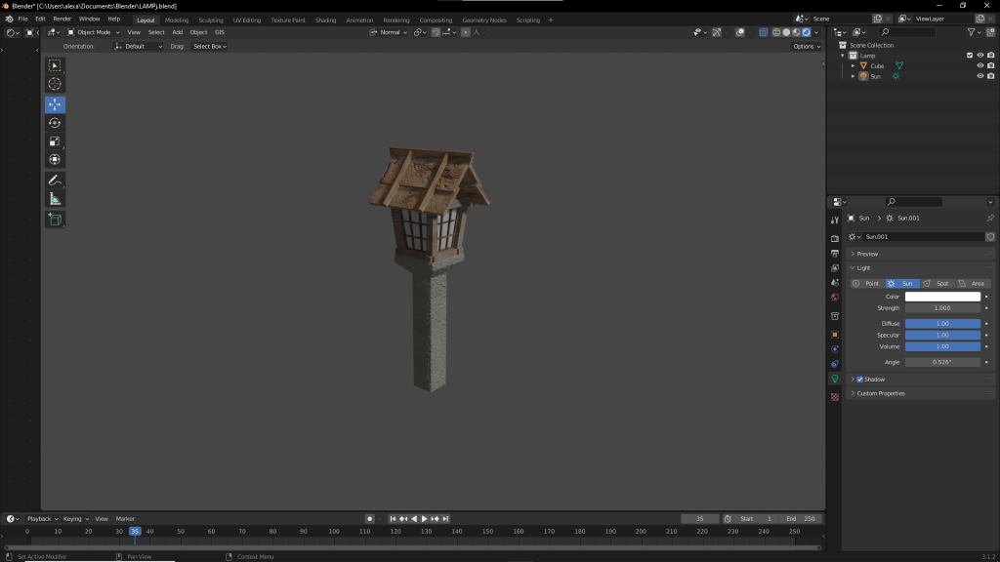Screen dimensions: 1000x562
Task: Switch to the Sculpting workspace tab
Action: [210, 20]
